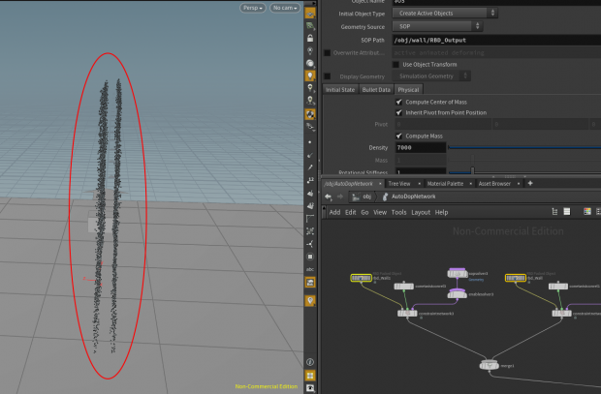
Task: Open the viewport info 'i' icon
Action: 310,362
